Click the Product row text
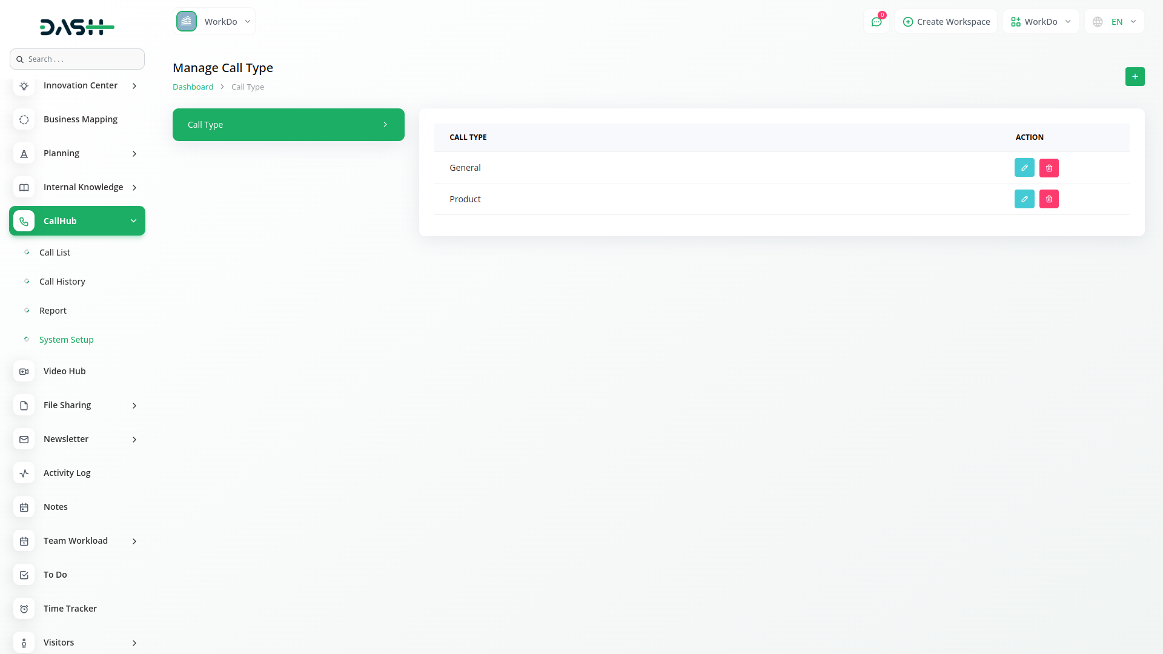1163x654 pixels. point(465,199)
